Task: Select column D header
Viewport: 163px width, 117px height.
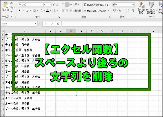Action: pyautogui.click(x=71, y=31)
